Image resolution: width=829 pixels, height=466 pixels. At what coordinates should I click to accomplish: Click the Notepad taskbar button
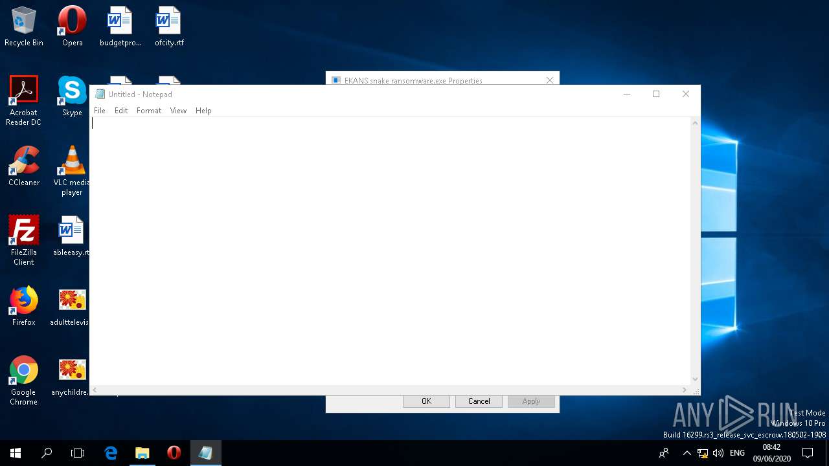(x=206, y=453)
